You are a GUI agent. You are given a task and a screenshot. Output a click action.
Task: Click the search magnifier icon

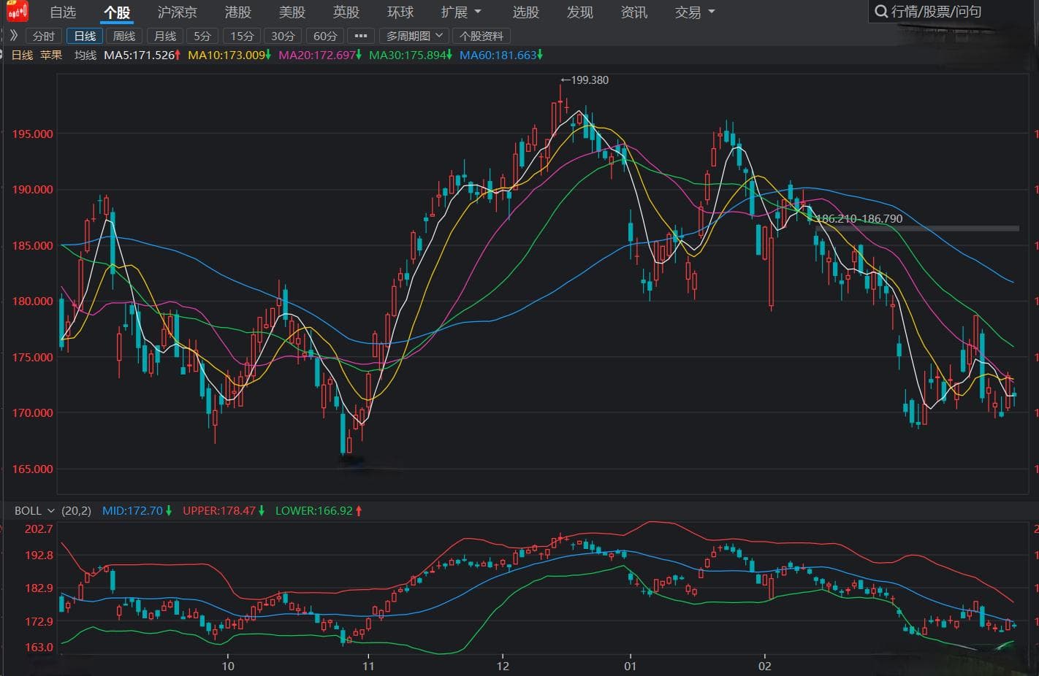coord(881,12)
